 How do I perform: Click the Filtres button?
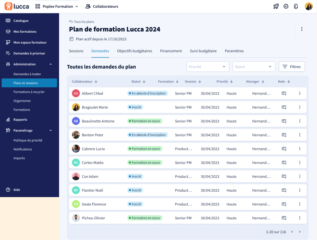point(292,67)
